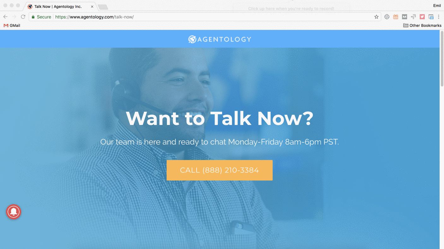Open the calendar extension icon

click(396, 17)
